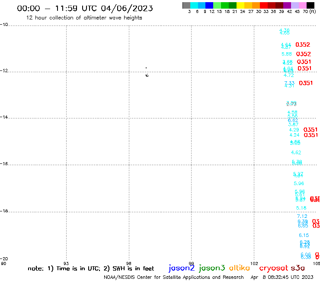This screenshot has width=320, height=281.
Task: Pick the pink legend swatch
Action: click(x=302, y=5)
